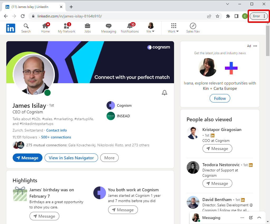Image resolution: width=270 pixels, height=224 pixels.
Task: Reload the page
Action: (23, 16)
